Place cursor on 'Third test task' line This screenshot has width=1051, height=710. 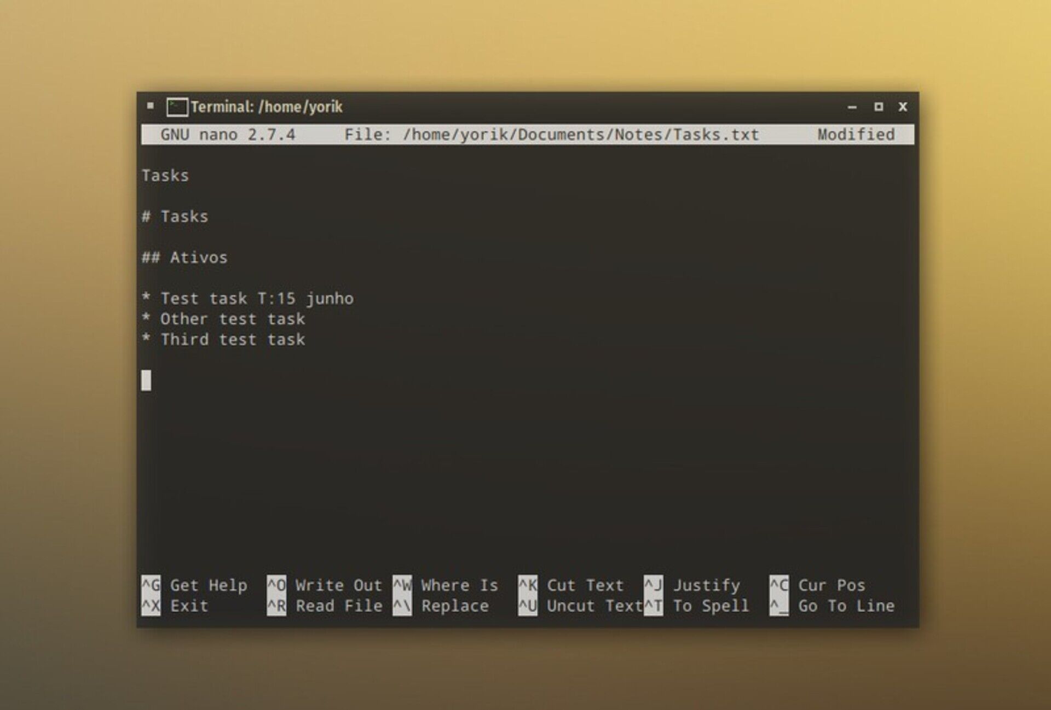(232, 340)
